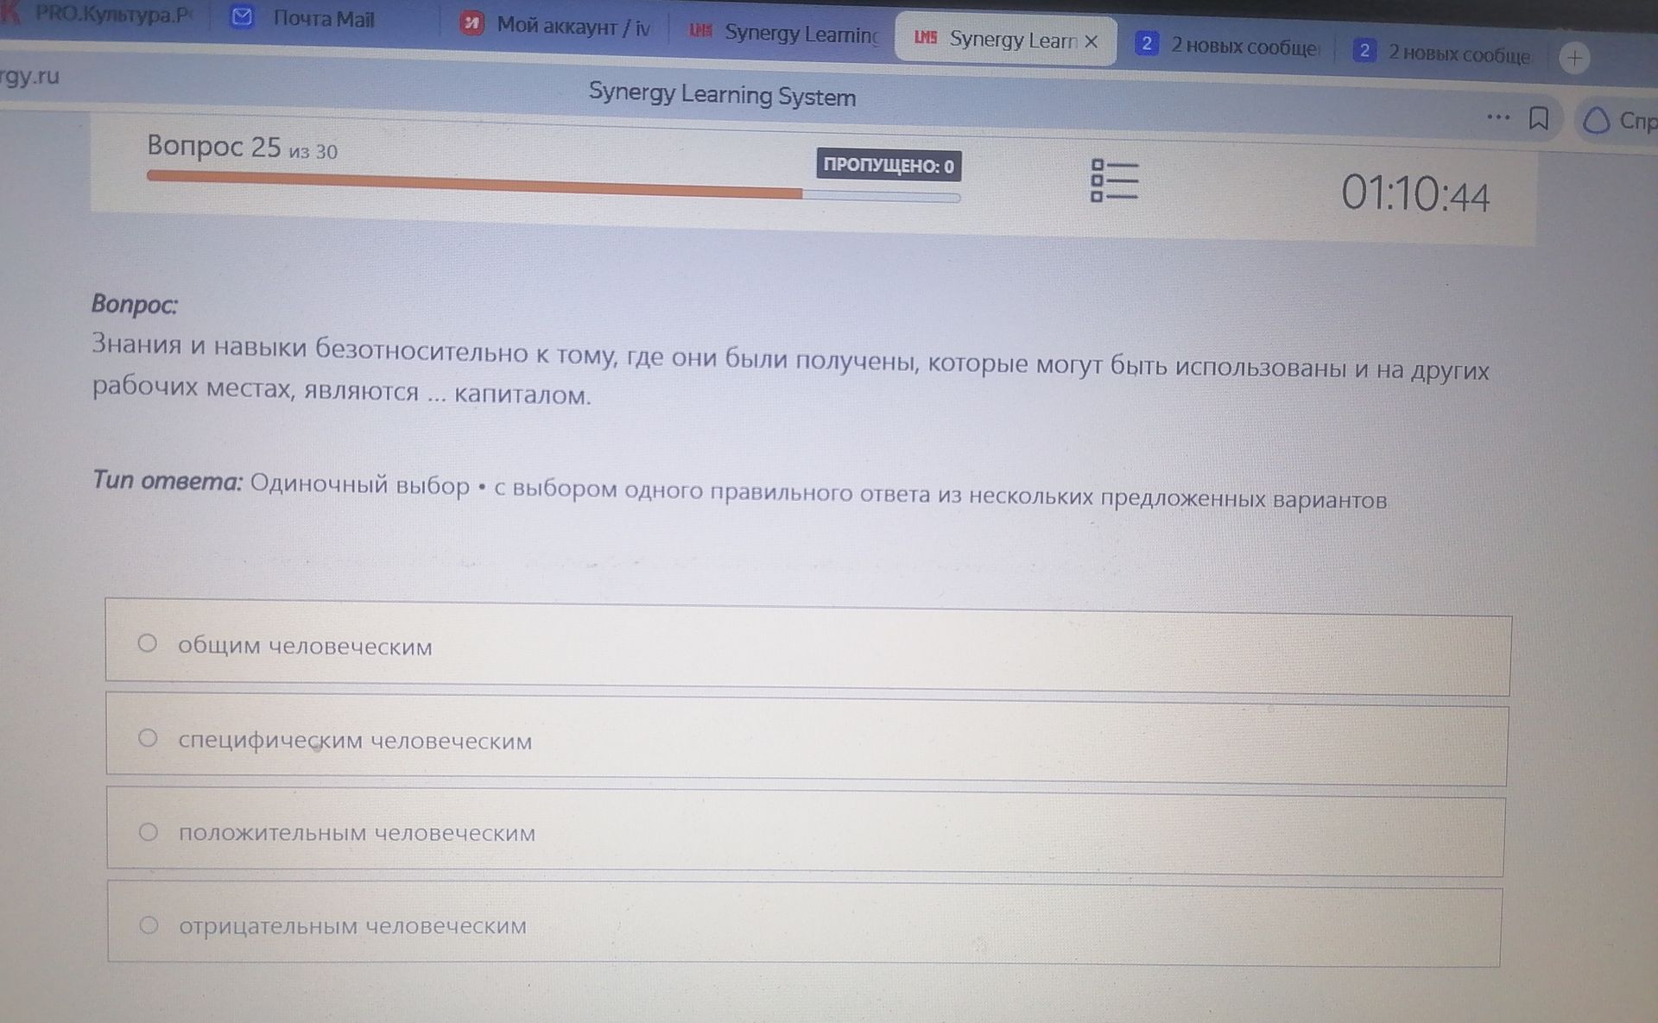Select the answer 'положительным человеческим'
The height and width of the screenshot is (1023, 1658).
pyautogui.click(x=806, y=833)
